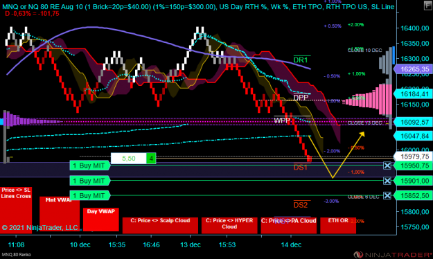The width and height of the screenshot is (433, 259).
Task: Click the Price <> SL Lines Cross indicator
Action: click(x=16, y=210)
